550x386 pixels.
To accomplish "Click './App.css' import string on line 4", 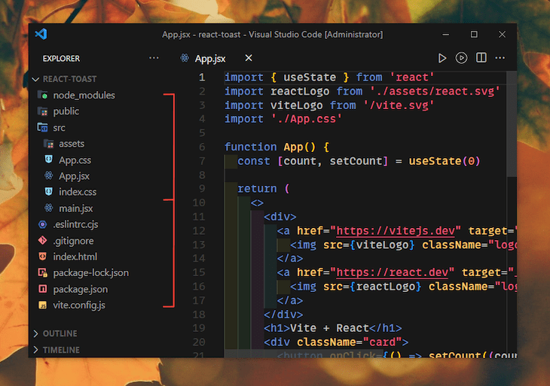I will pyautogui.click(x=306, y=119).
